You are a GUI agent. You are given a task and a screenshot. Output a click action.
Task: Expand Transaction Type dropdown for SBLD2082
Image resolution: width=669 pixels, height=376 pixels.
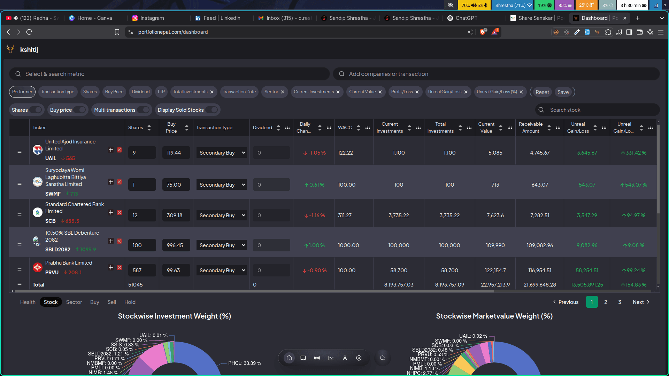(x=222, y=245)
